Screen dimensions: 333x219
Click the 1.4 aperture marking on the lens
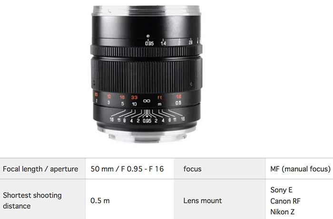pos(163,43)
